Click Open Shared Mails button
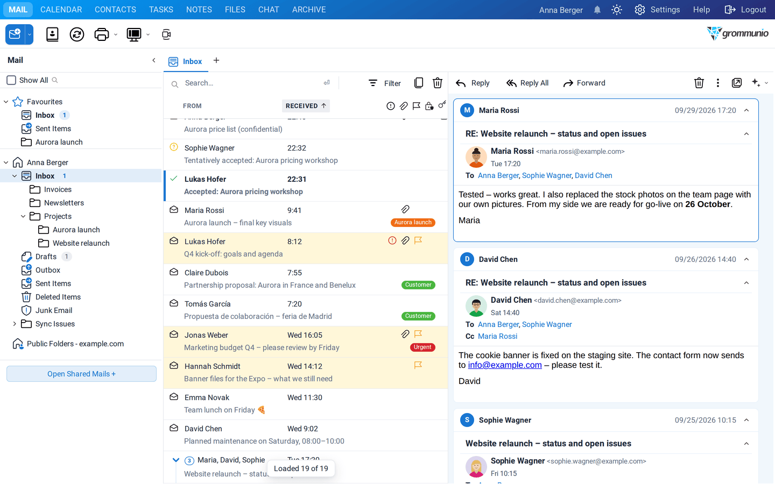This screenshot has height=484, width=775. (81, 374)
